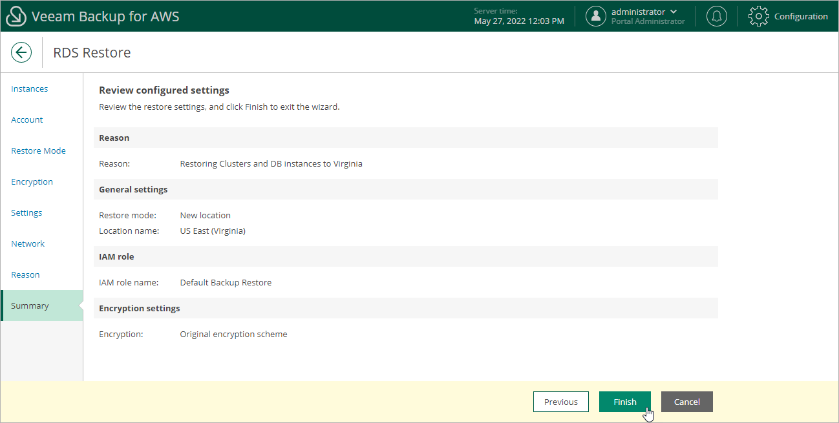The width and height of the screenshot is (839, 423).
Task: Open the notifications bell icon
Action: click(x=716, y=17)
